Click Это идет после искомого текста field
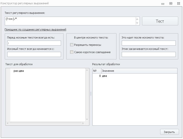183x139 pixels. 149,43
